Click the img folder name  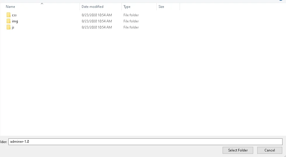[15, 21]
